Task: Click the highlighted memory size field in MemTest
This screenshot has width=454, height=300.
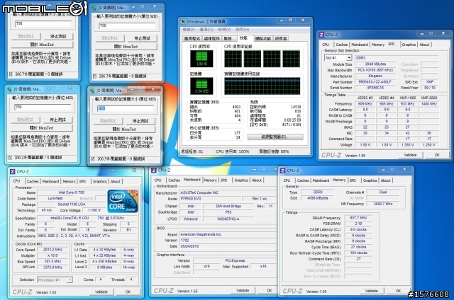Action: click(125, 108)
